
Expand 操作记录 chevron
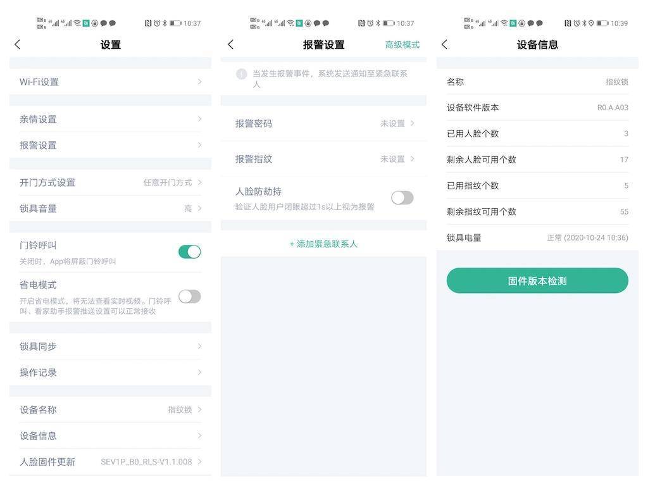tap(199, 372)
